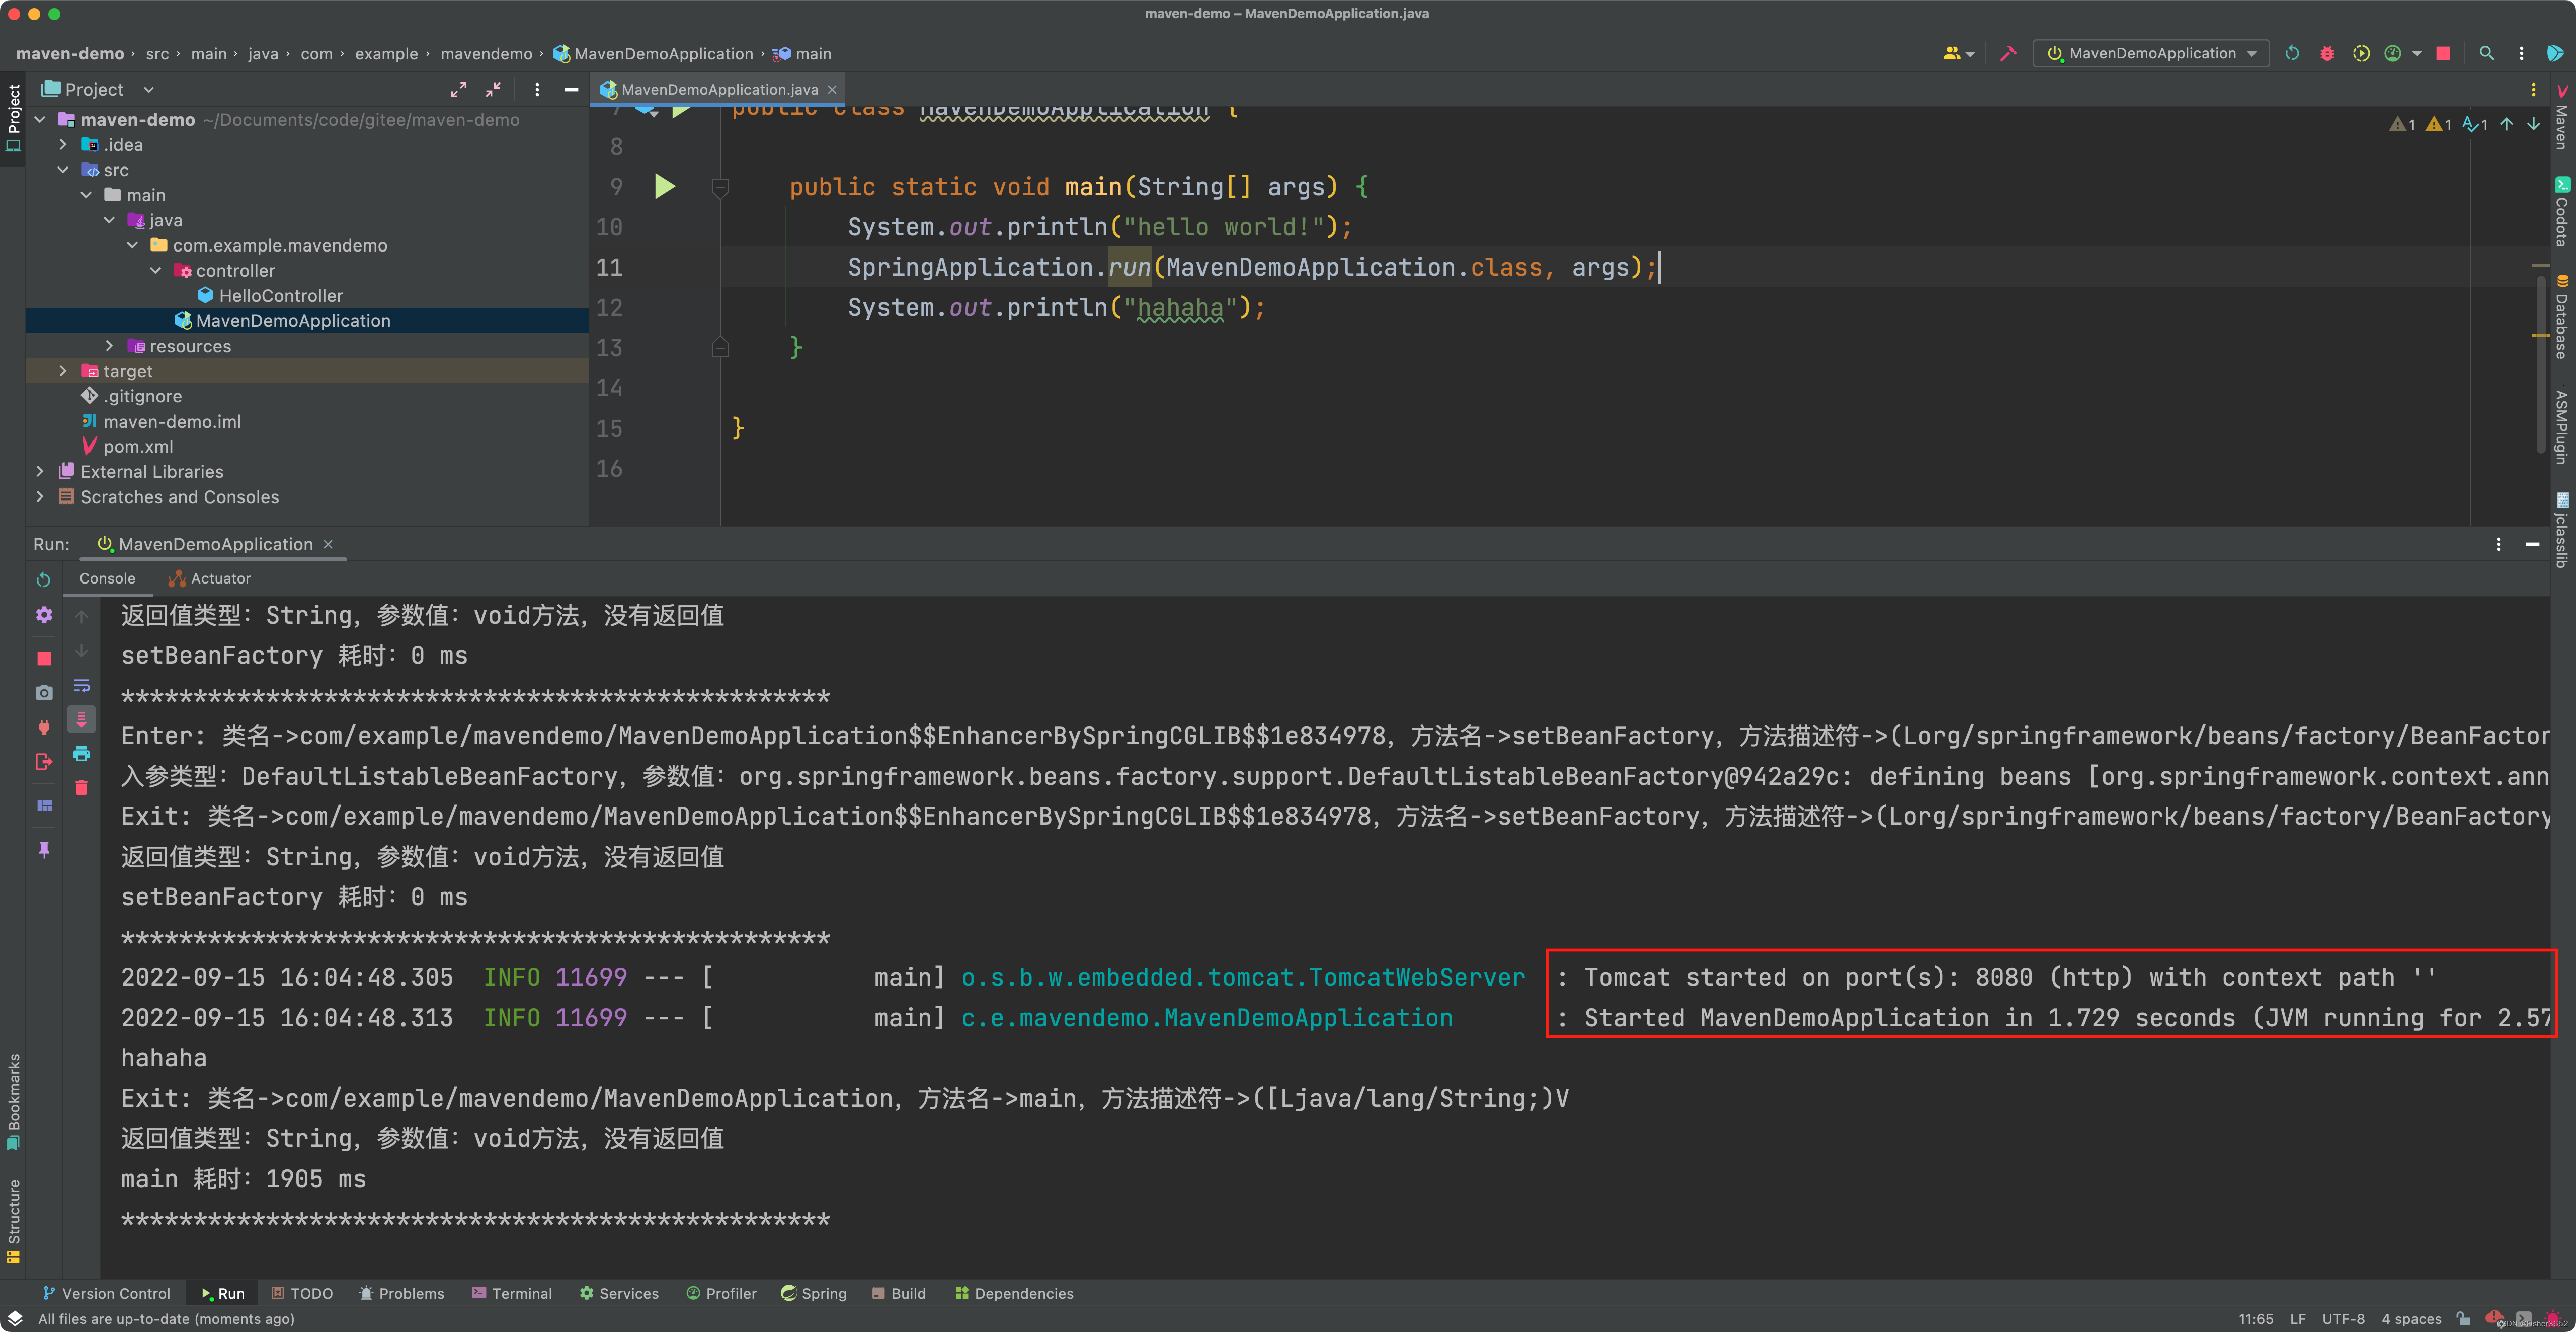
Task: Toggle the Codota tool window button
Action: tap(2562, 212)
